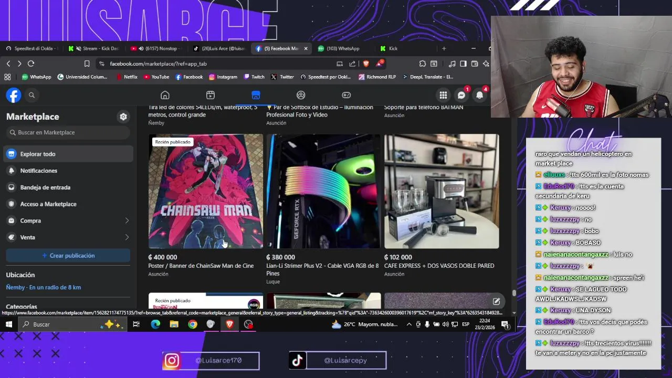672x378 pixels.
Task: Open Facebook notifications bell
Action: (x=479, y=95)
